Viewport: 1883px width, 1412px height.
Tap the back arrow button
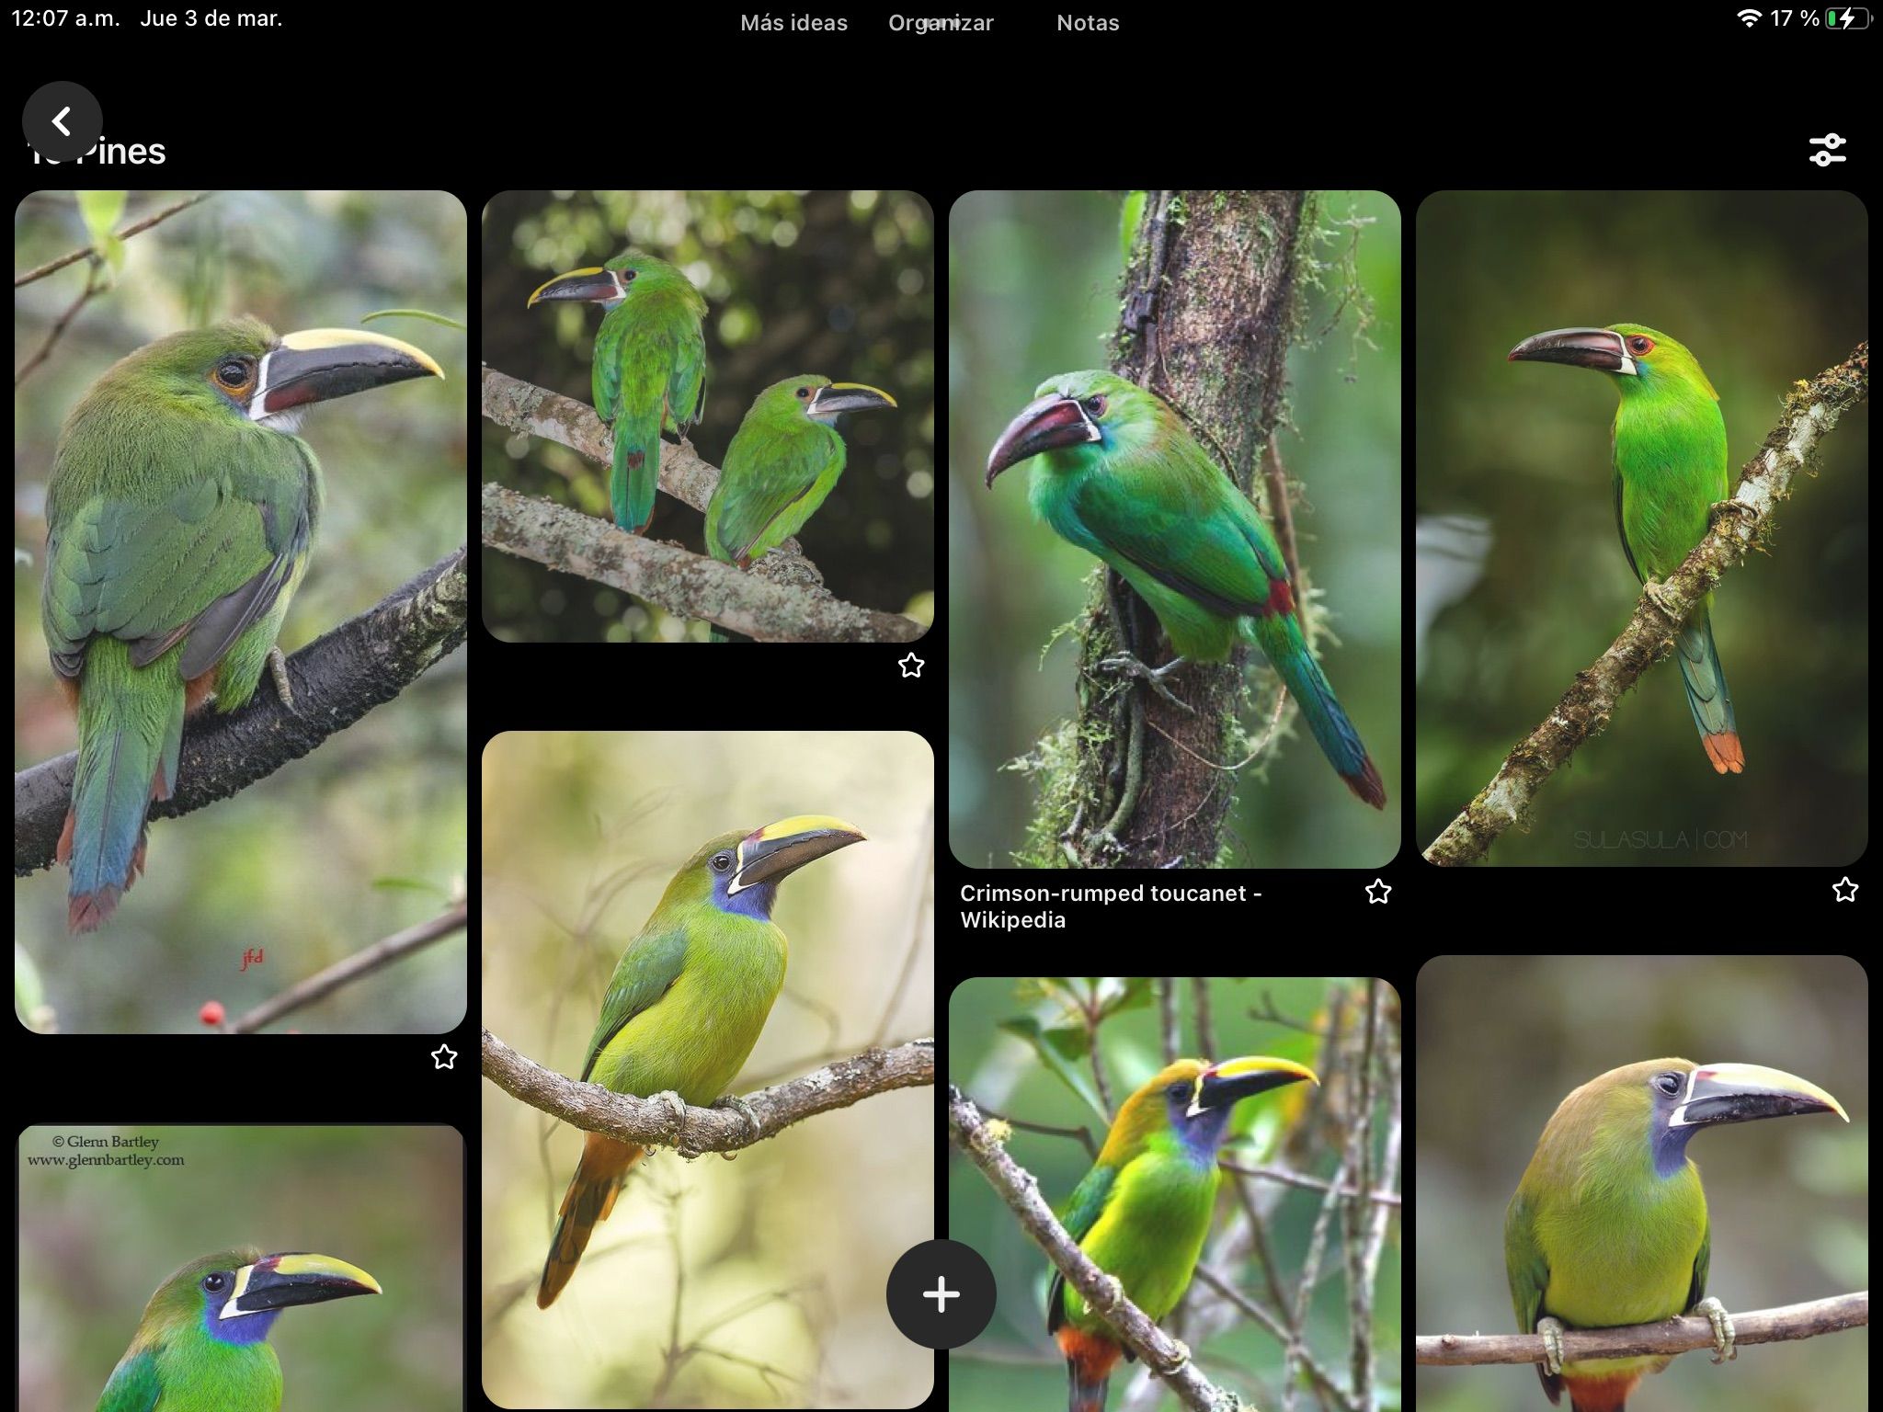point(62,120)
